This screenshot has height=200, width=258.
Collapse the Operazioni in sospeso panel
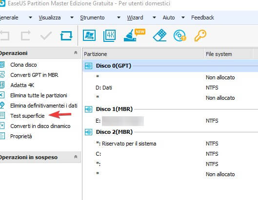pyautogui.click(x=76, y=157)
